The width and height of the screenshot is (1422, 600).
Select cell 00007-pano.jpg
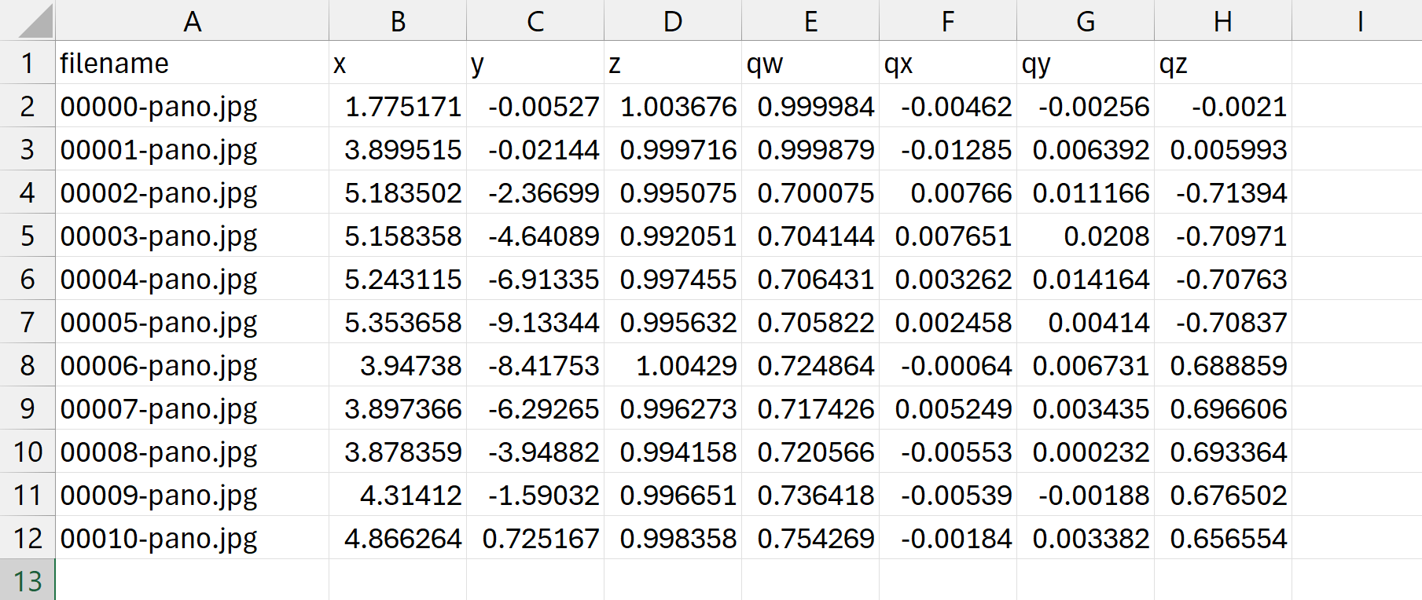point(192,408)
